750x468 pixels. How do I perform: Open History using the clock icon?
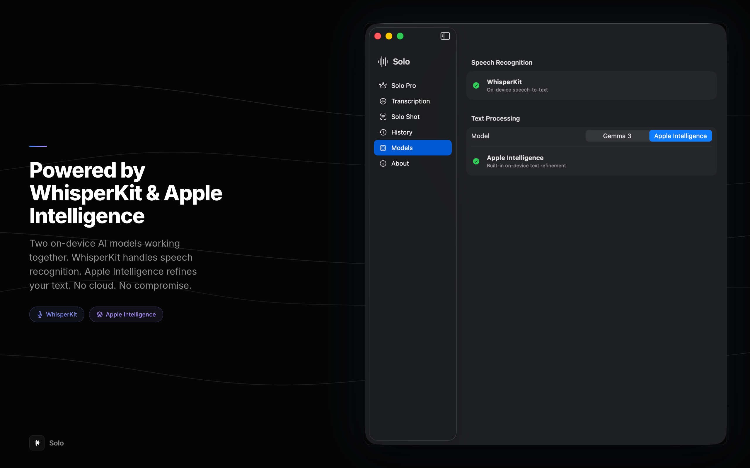[x=383, y=132]
